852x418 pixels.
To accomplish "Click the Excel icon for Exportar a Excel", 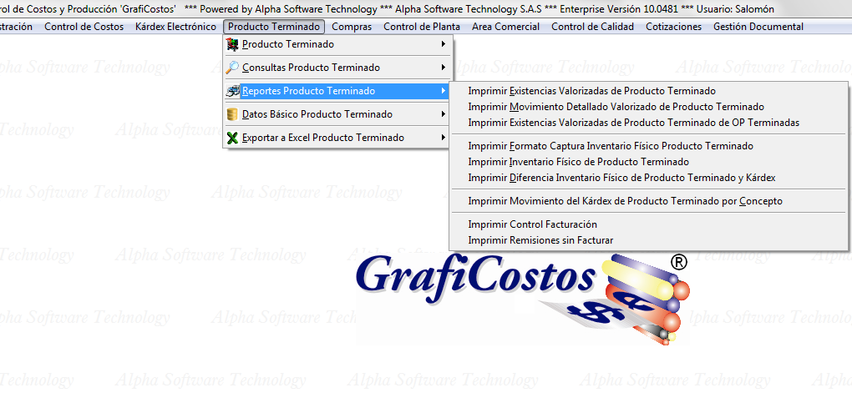I will point(233,138).
